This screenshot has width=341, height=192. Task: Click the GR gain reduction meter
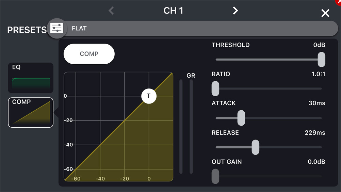coord(191,126)
